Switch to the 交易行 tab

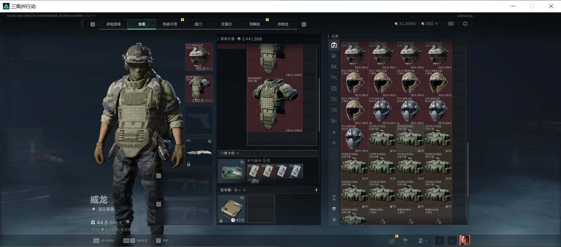226,24
